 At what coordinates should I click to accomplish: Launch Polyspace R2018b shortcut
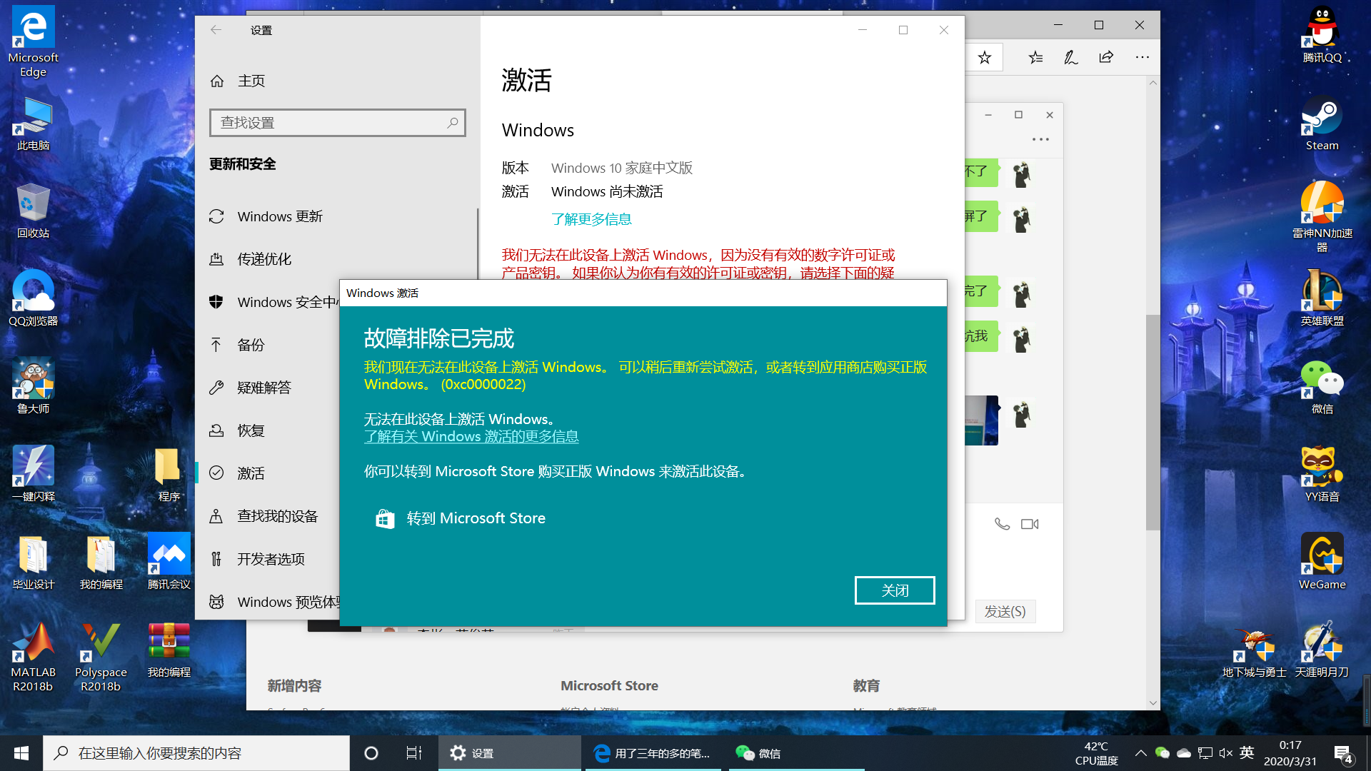coord(101,657)
